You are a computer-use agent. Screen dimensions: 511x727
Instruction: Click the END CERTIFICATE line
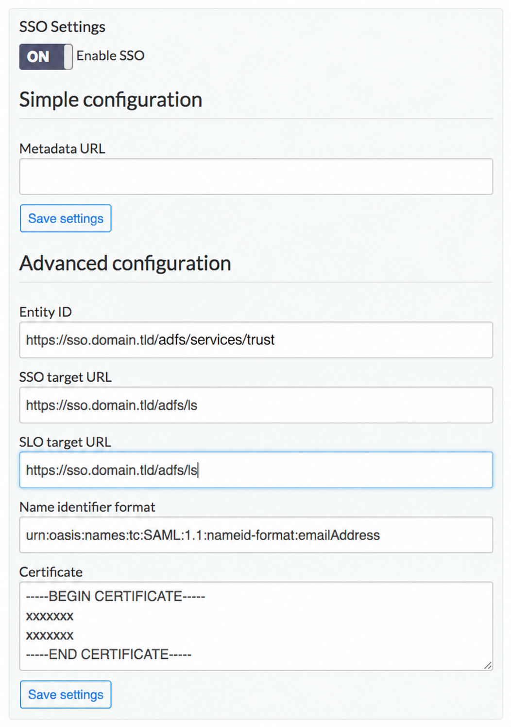click(109, 654)
